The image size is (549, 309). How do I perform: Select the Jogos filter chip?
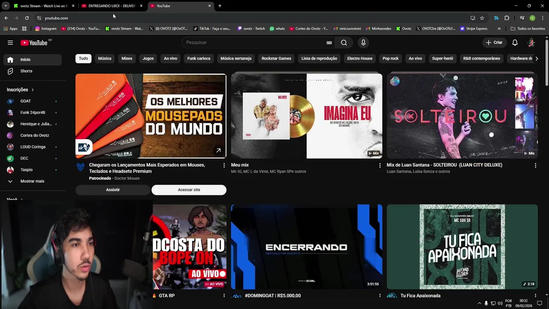pos(148,58)
